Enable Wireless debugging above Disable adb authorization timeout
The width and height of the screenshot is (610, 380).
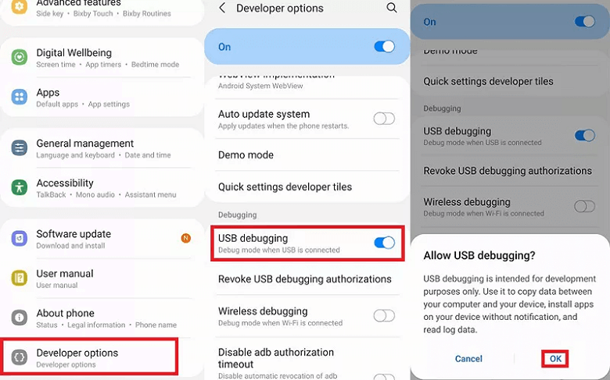pos(384,316)
